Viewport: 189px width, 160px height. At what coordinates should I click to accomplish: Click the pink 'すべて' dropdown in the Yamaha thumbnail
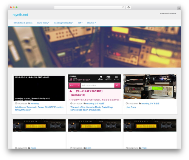coord(74,85)
